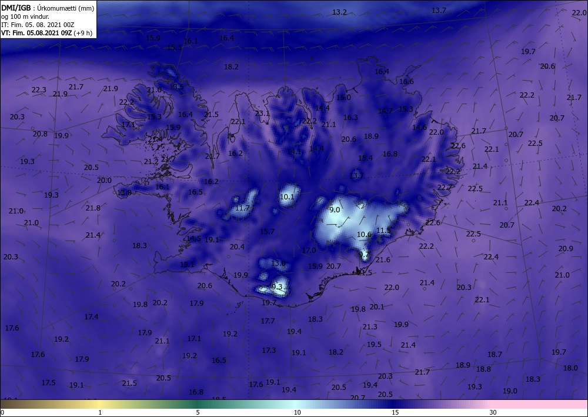Click the map value "10.6"
Image resolution: width=588 pixels, height=417 pixels.
(364, 235)
